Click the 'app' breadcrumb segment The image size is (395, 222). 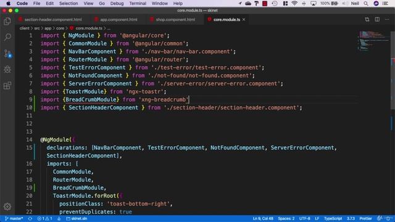pyautogui.click(x=48, y=28)
